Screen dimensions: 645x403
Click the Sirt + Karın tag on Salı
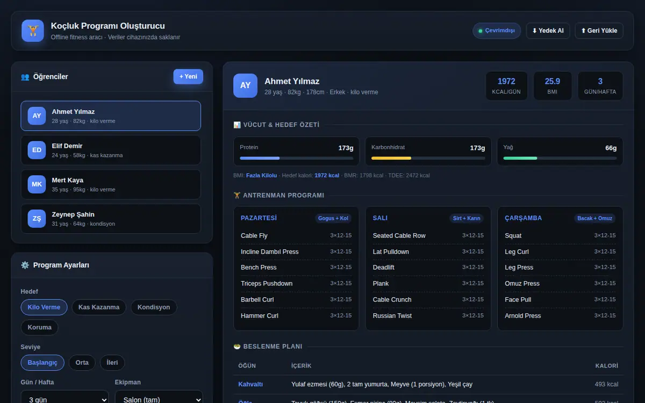(467, 218)
